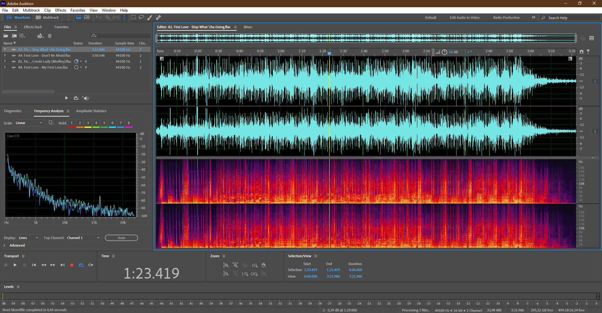602x313 pixels.
Task: Select the Marquee Selection tool
Action: pyautogui.click(x=133, y=18)
